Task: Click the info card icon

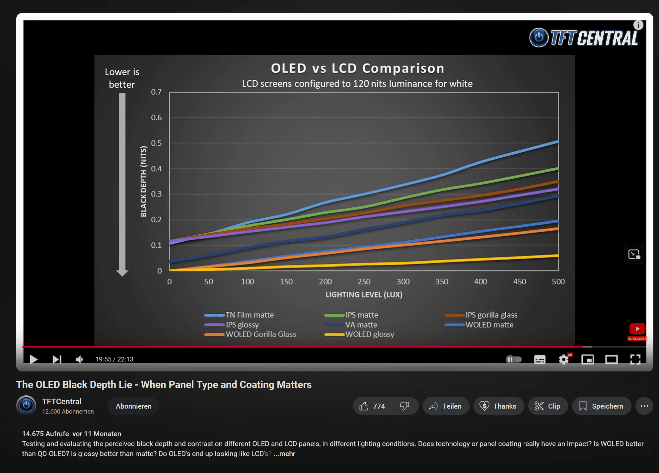Action: click(x=638, y=25)
